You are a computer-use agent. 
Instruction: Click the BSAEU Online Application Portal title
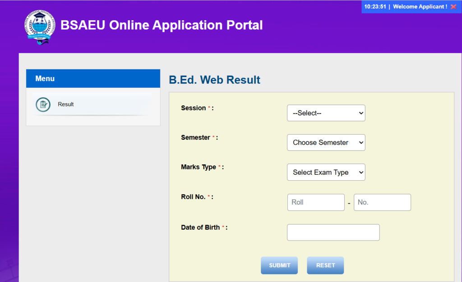coord(162,25)
